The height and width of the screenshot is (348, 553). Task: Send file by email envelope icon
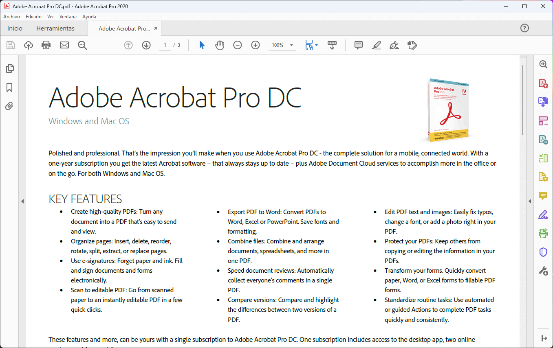pos(64,45)
